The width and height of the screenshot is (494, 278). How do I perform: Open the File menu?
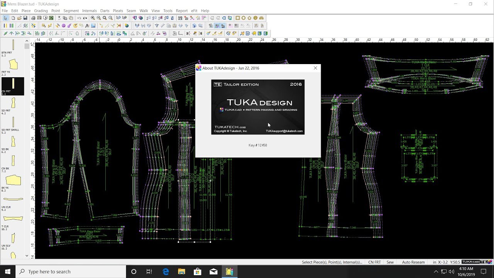click(5, 11)
